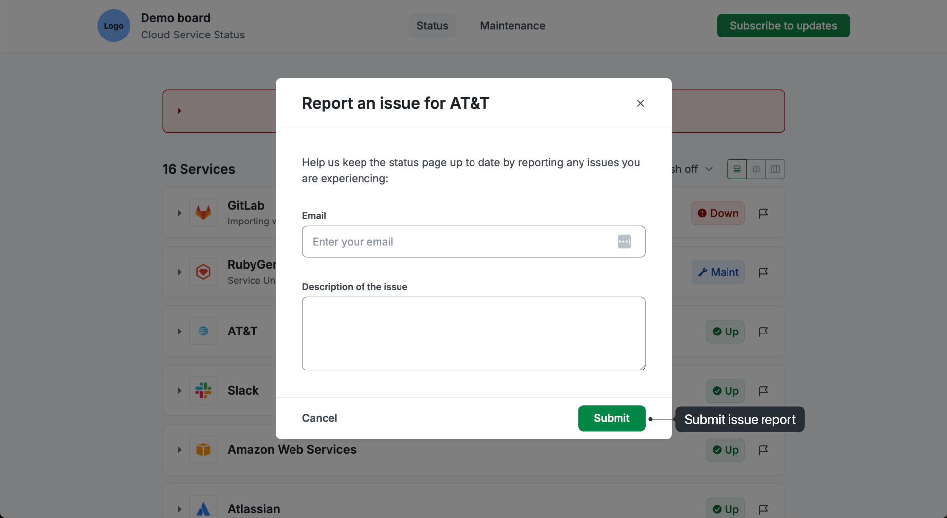Click the Atlassian service name
Viewport: 947px width, 518px height.
(254, 509)
